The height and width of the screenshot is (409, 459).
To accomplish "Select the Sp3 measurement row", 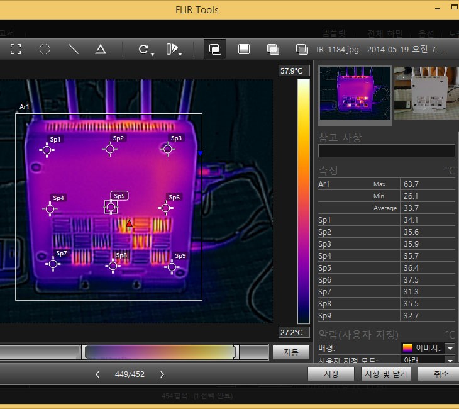I will 387,244.
